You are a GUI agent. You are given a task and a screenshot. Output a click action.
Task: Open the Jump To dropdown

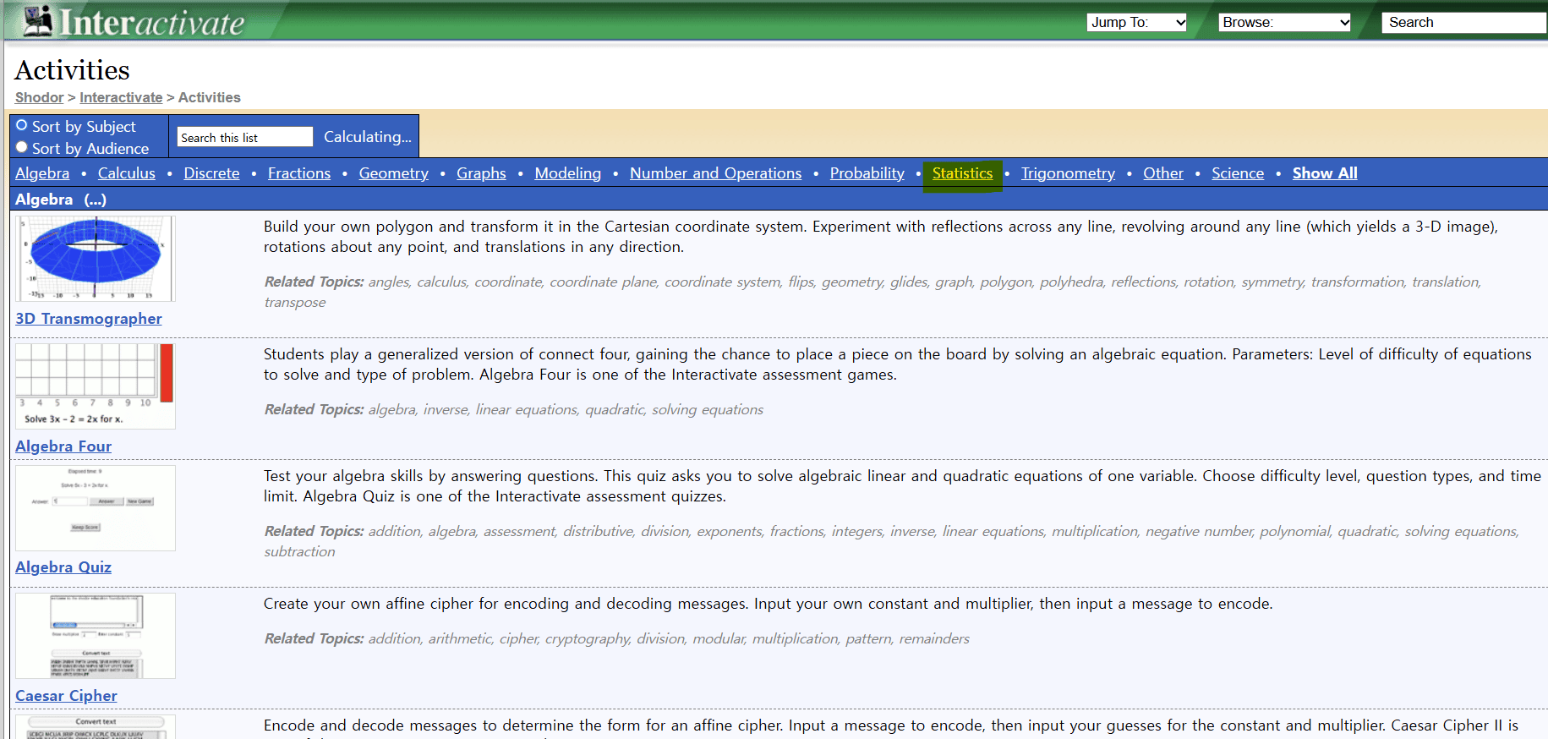1137,23
